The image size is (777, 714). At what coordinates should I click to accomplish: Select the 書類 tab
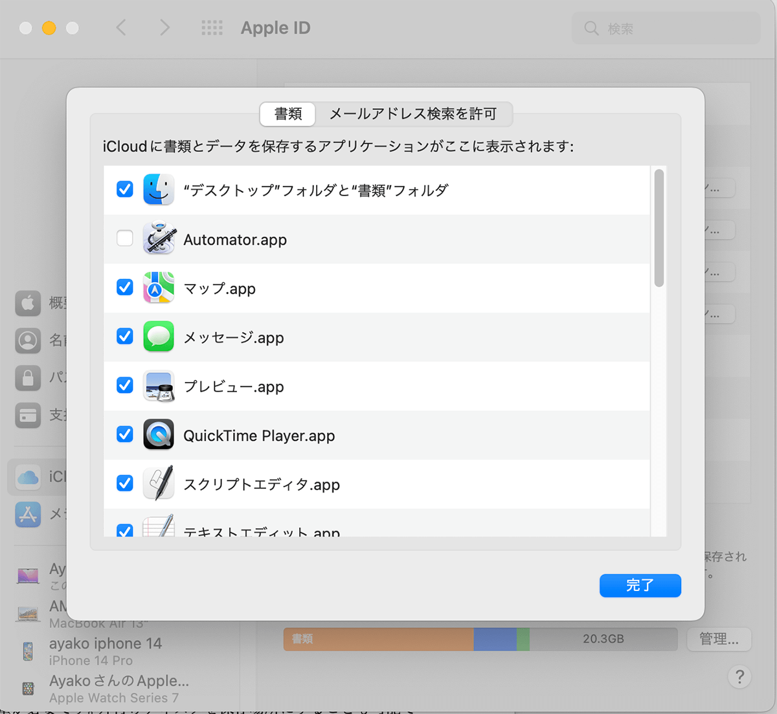288,114
